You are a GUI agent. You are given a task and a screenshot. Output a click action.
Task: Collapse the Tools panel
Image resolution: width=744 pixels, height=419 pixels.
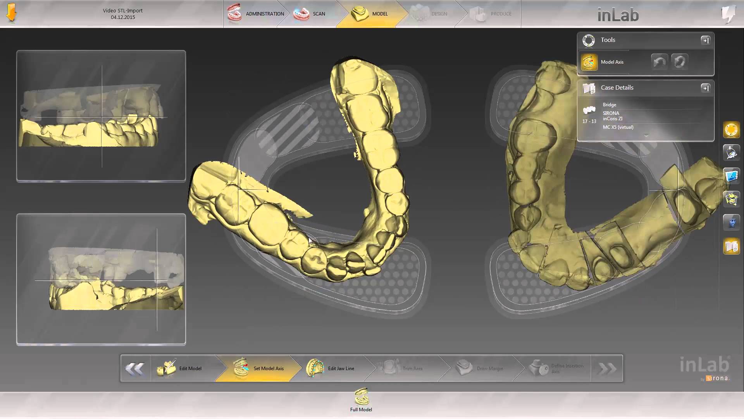pos(705,40)
